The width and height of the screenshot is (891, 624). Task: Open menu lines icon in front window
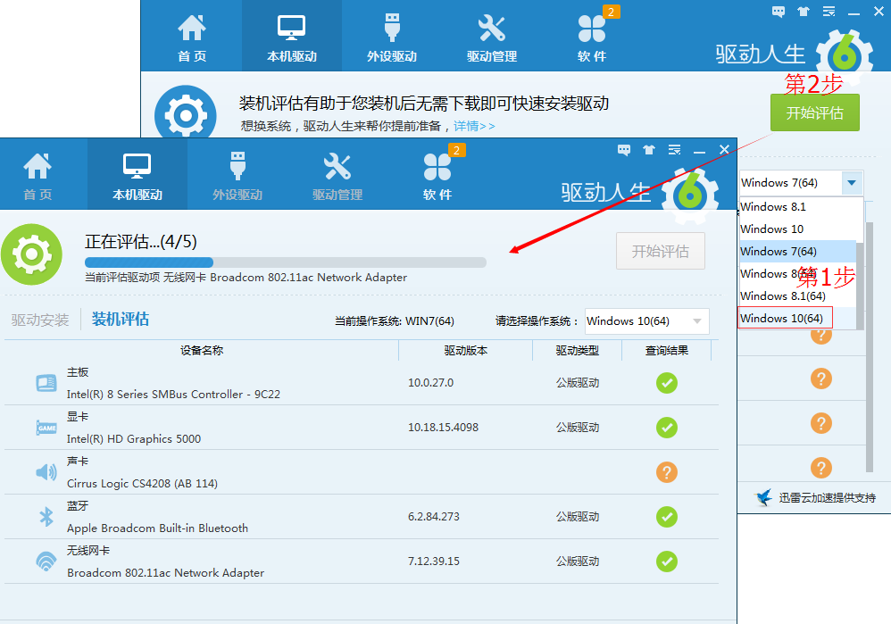coord(675,150)
